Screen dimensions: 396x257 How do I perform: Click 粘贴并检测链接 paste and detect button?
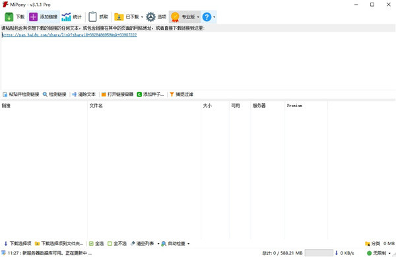21,94
